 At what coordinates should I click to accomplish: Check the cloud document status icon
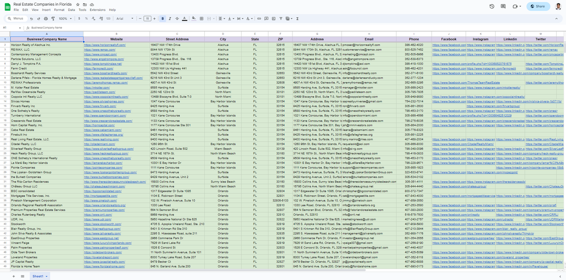point(92,4)
